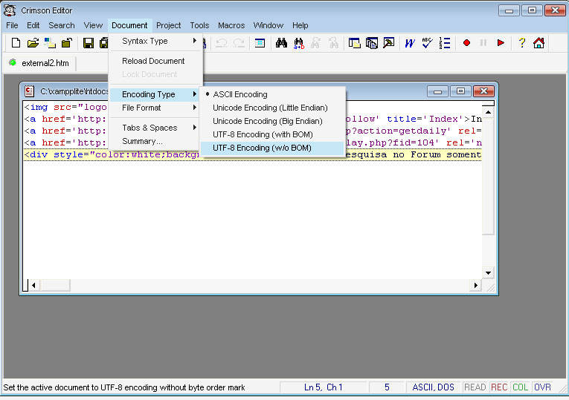This screenshot has height=400, width=569.
Task: Click the vertical scrollbar up arrow
Action: 488,112
